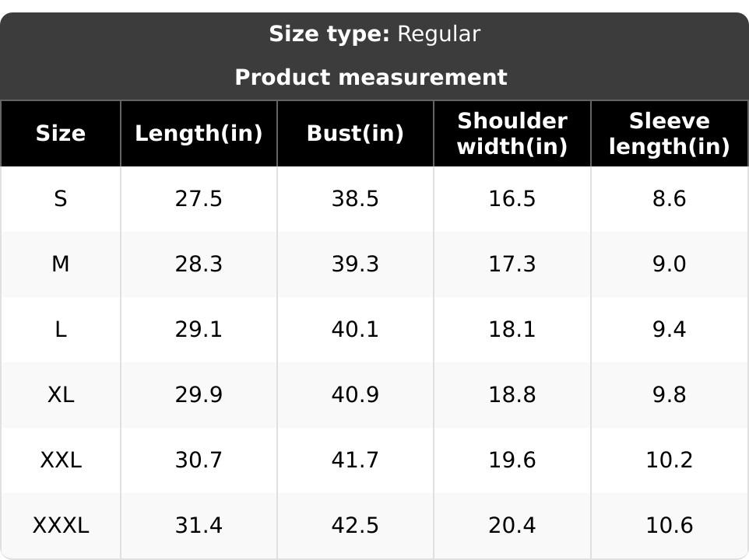The height and width of the screenshot is (560, 749).
Task: Click the 18.1 shoulder width for L
Action: (x=512, y=330)
